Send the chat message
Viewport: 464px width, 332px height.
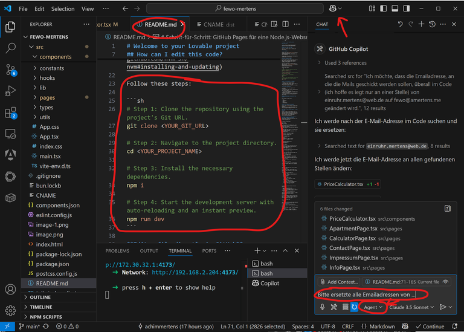[443, 307]
